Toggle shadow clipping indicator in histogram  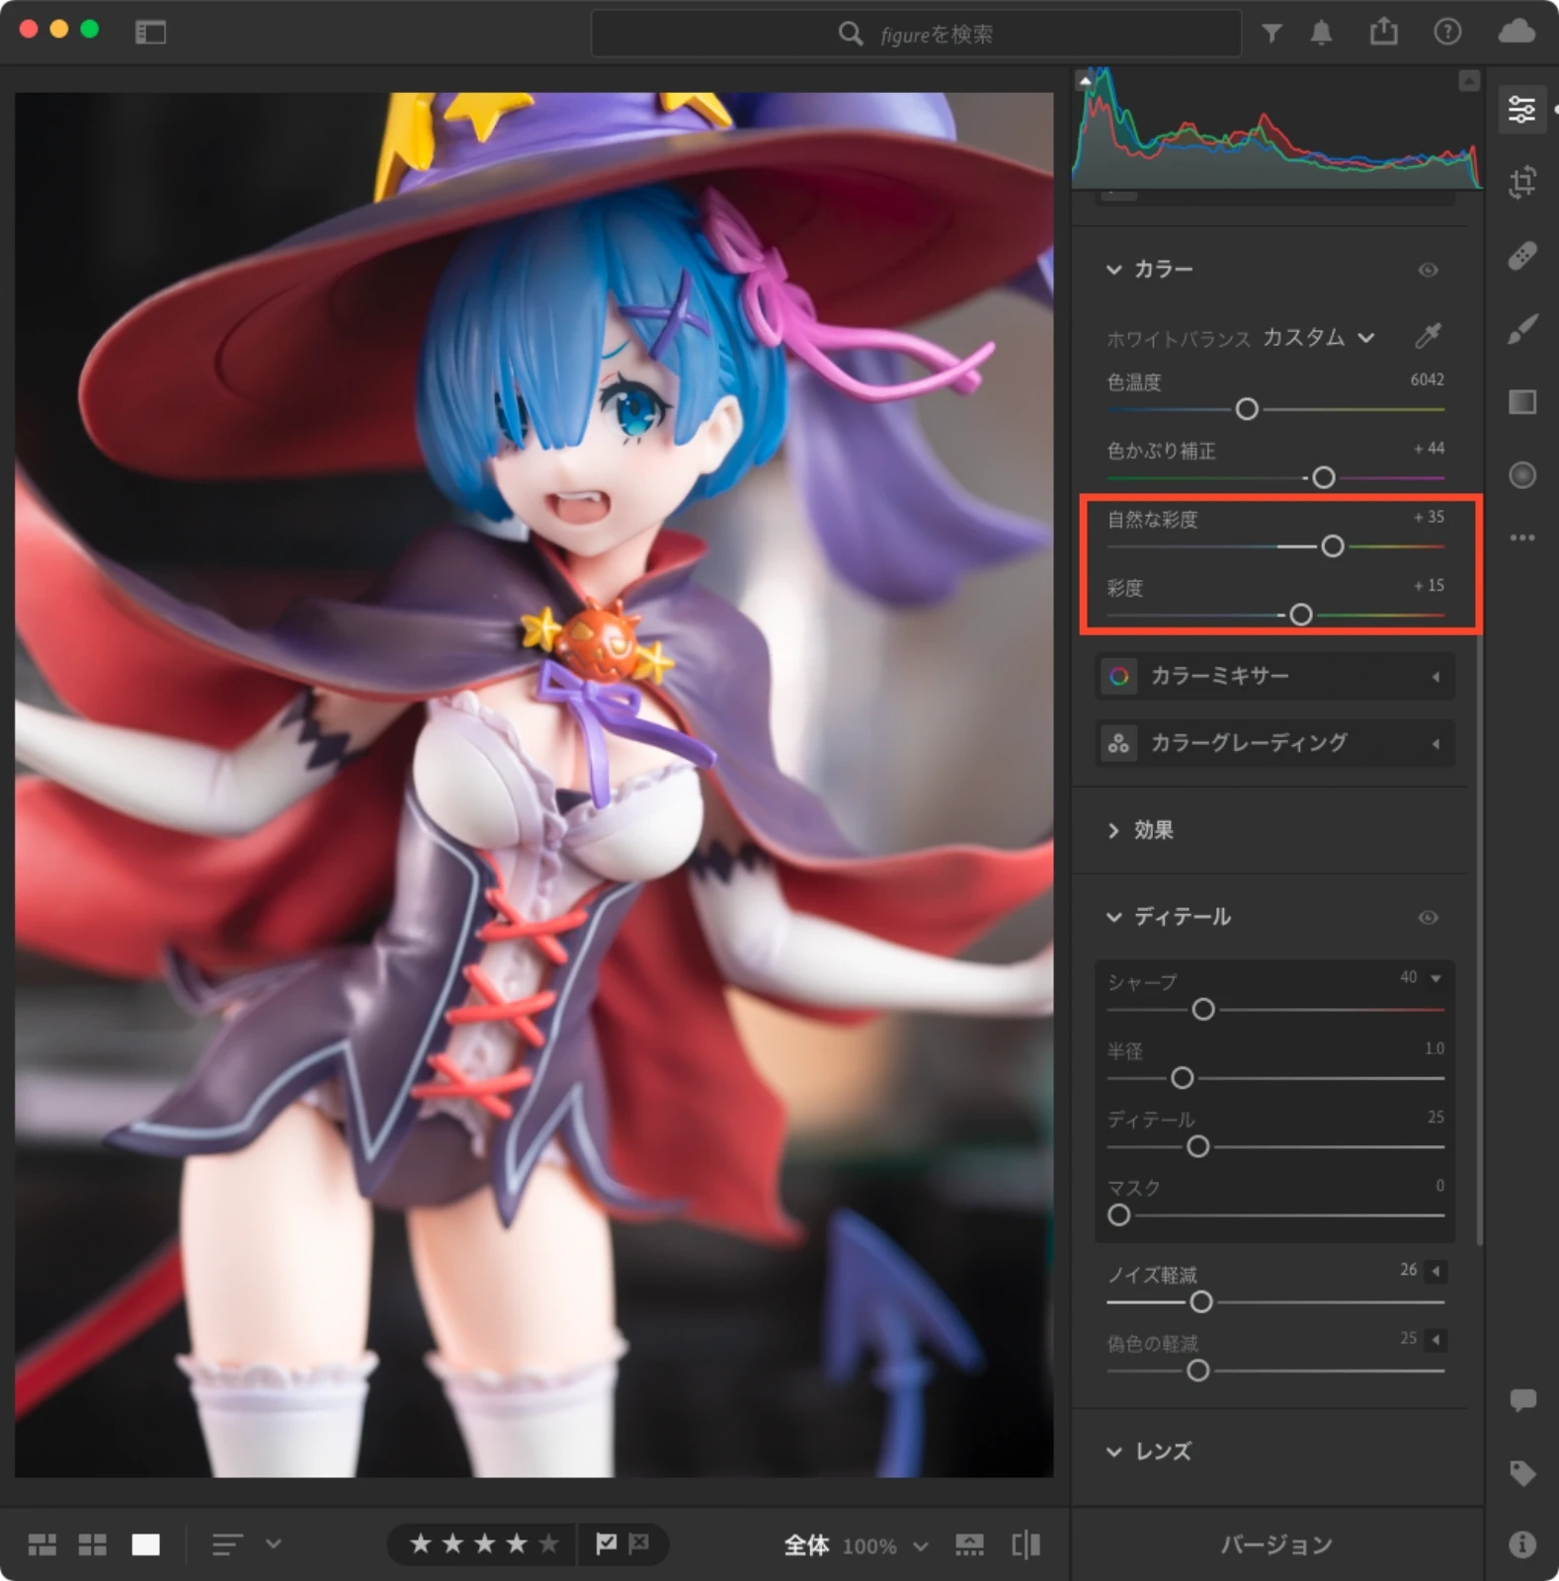(x=1085, y=80)
